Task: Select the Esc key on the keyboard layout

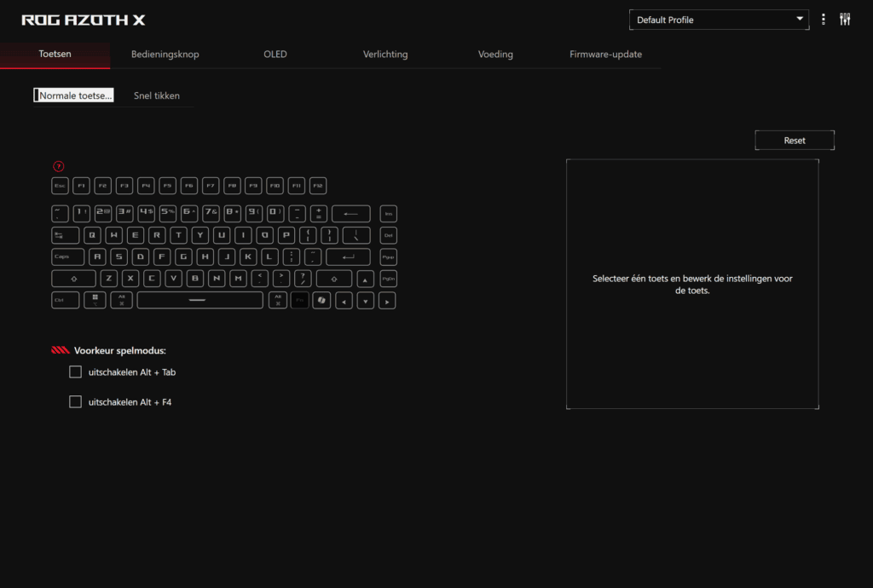Action: coord(61,186)
